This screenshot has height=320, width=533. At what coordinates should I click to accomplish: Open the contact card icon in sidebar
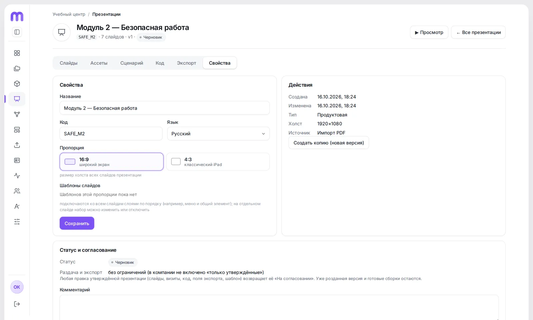(17, 160)
